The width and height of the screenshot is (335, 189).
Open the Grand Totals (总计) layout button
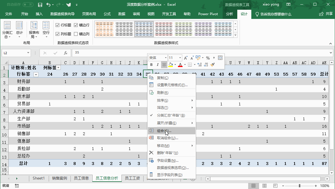[x=19, y=30]
